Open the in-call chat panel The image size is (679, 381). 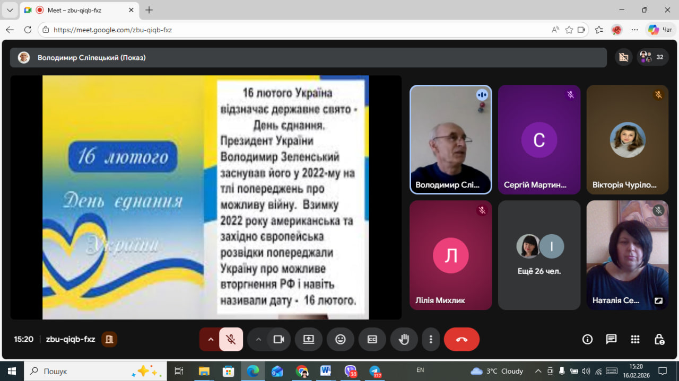point(611,340)
